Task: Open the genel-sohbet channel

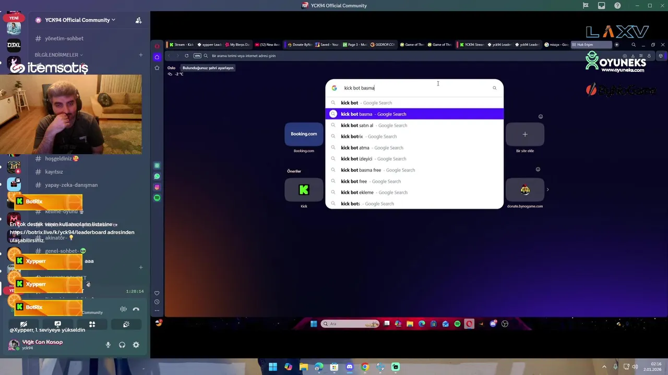Action: 62,251
